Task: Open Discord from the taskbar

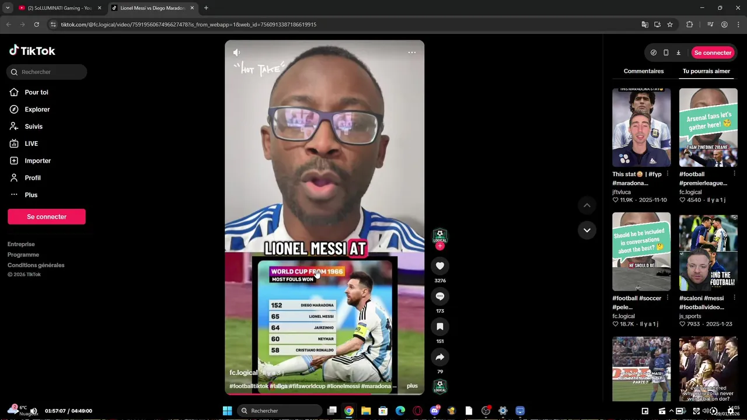Action: point(435,411)
